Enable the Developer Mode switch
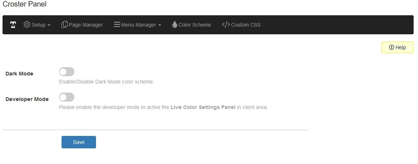This screenshot has height=164, width=418. tap(67, 97)
